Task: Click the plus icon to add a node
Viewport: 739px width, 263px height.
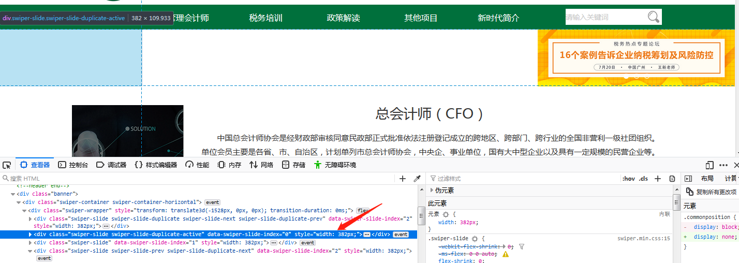Action: pyautogui.click(x=403, y=179)
